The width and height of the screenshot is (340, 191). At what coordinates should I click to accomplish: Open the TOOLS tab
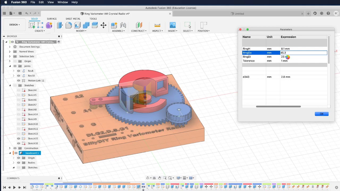[x=93, y=19]
